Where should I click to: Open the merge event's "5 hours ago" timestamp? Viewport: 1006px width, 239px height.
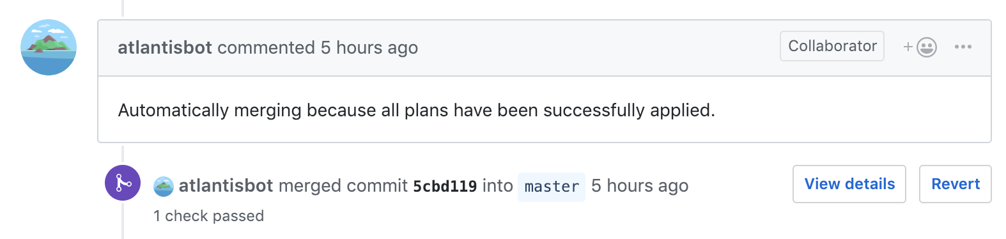tap(640, 185)
